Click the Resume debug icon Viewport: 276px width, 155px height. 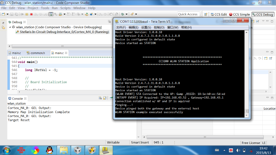(22, 14)
